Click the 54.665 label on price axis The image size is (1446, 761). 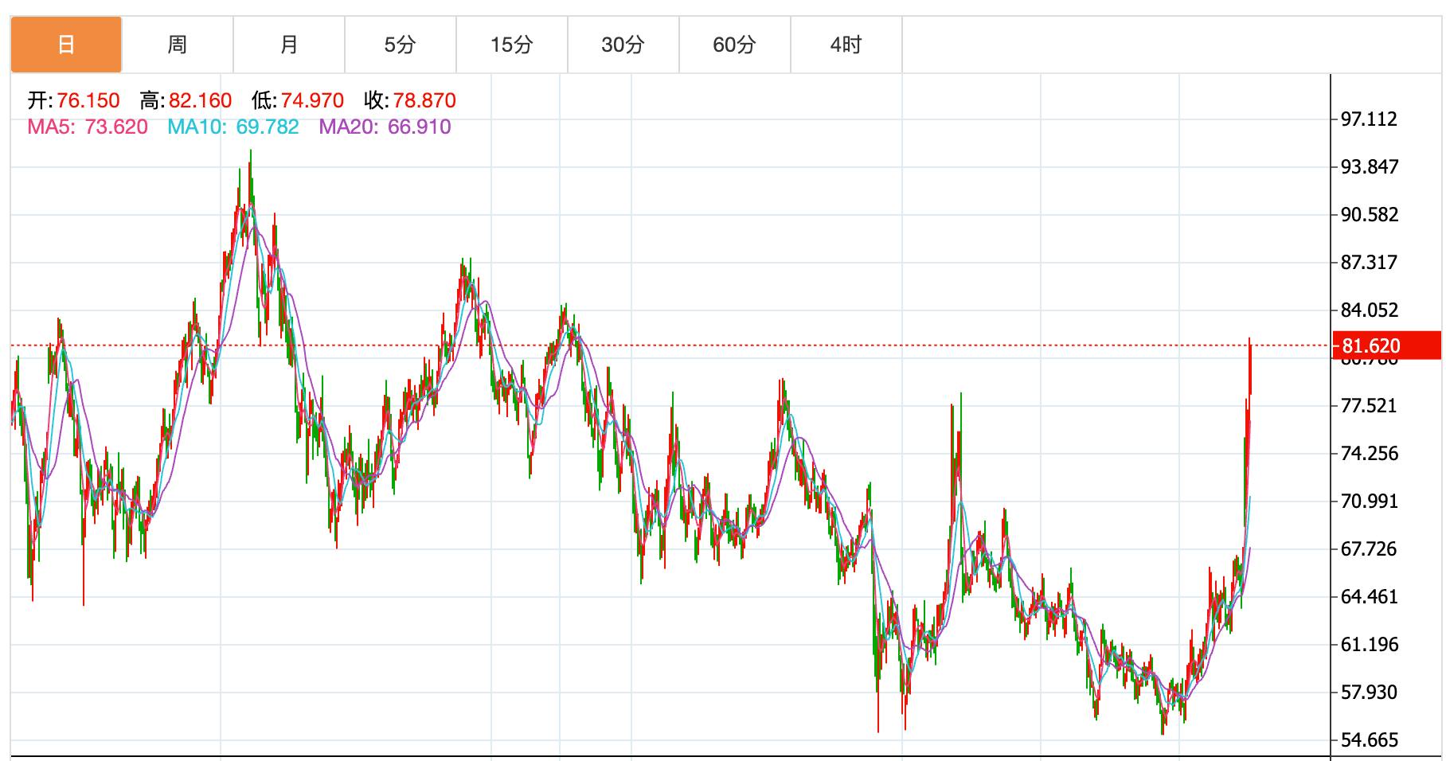1369,740
